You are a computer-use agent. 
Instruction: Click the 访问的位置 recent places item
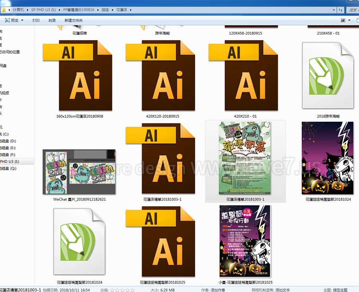click(10, 52)
